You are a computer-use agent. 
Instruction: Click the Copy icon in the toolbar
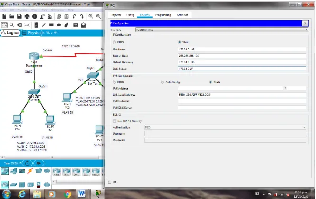[59, 16]
